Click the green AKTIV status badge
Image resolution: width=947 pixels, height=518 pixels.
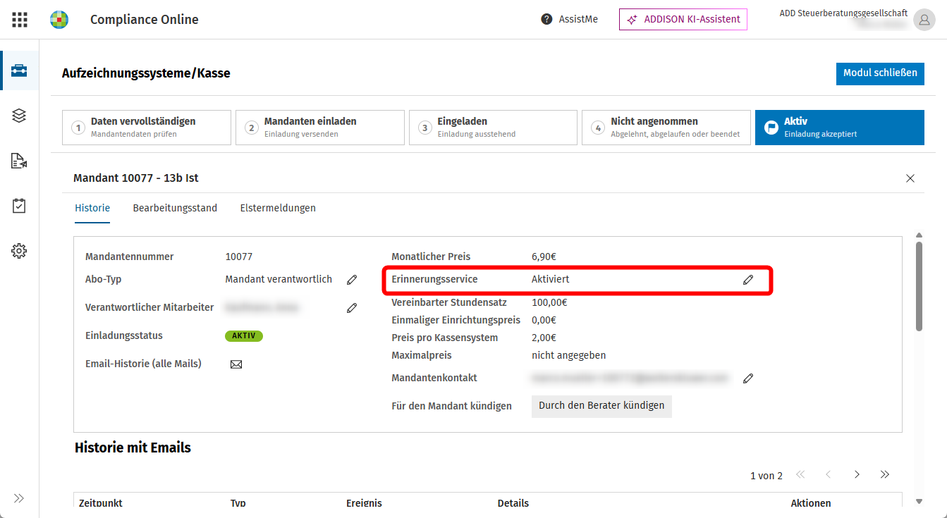click(x=244, y=336)
